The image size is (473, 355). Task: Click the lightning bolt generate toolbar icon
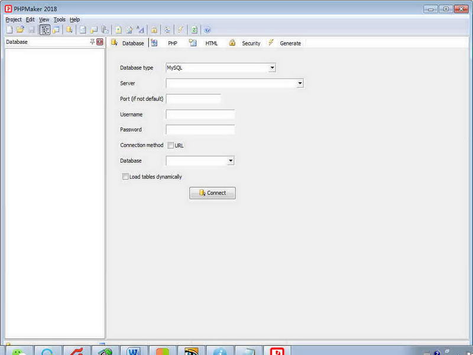click(180, 30)
